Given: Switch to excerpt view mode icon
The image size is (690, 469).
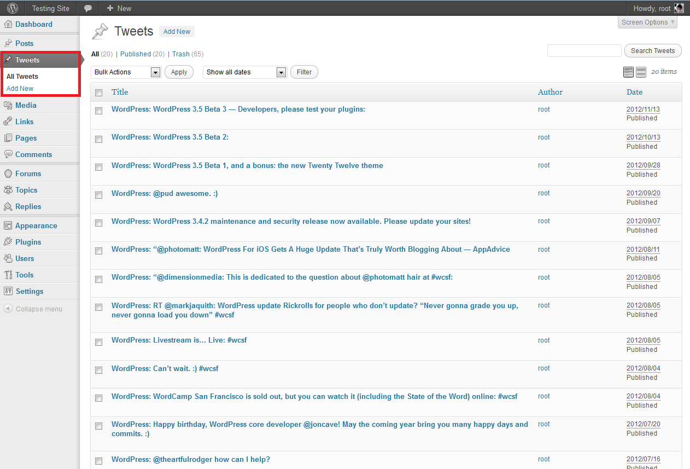Looking at the screenshot, I should coord(641,72).
